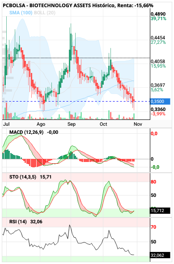Click the red 0,0 MACD axis label
Viewport: 174px width, 264px height.
point(154,134)
